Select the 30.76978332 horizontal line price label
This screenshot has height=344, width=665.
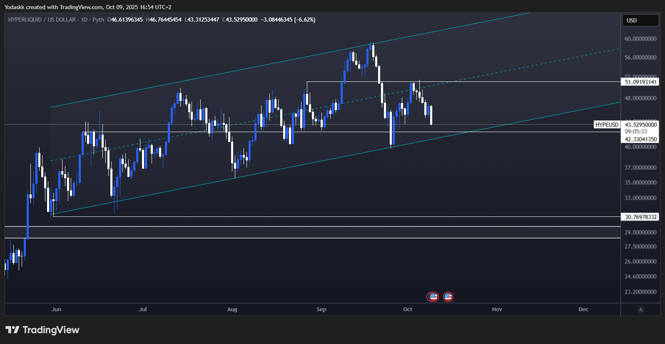coord(640,217)
